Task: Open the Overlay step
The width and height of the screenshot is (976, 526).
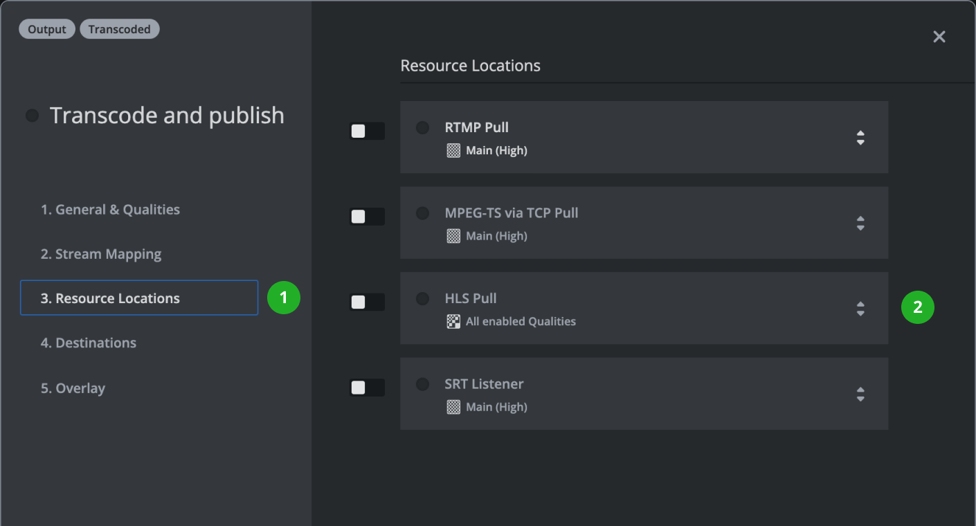Action: pos(73,388)
